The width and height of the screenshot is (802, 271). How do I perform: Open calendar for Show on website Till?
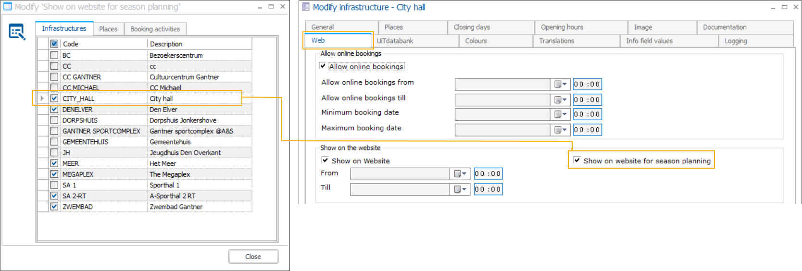point(460,189)
